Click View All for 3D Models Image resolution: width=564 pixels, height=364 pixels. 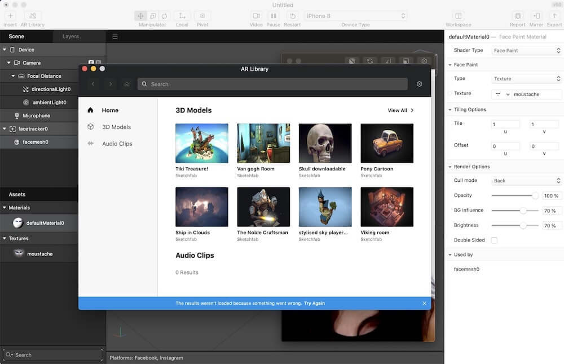pyautogui.click(x=400, y=110)
